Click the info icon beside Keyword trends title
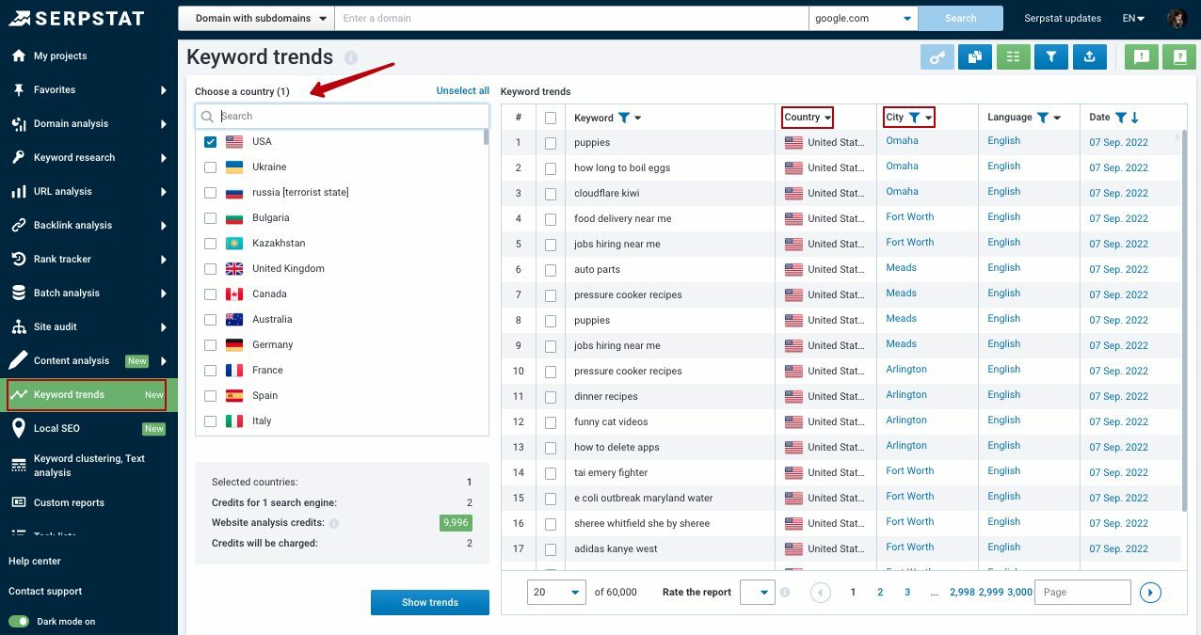 point(351,57)
